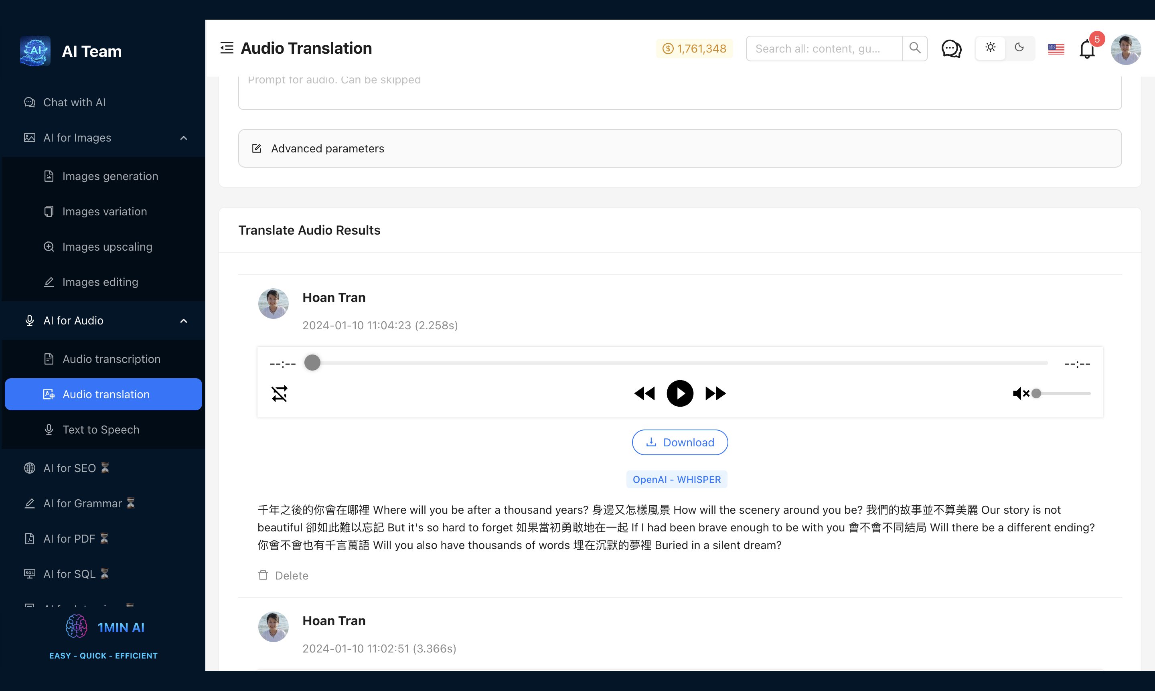Screen dimensions: 1155x691
Task: Open the notifications bell
Action: coord(1086,49)
